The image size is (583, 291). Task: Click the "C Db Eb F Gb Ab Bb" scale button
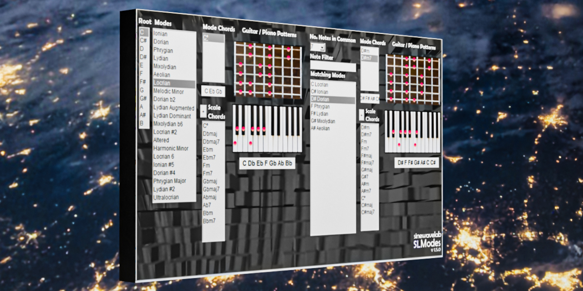(267, 163)
